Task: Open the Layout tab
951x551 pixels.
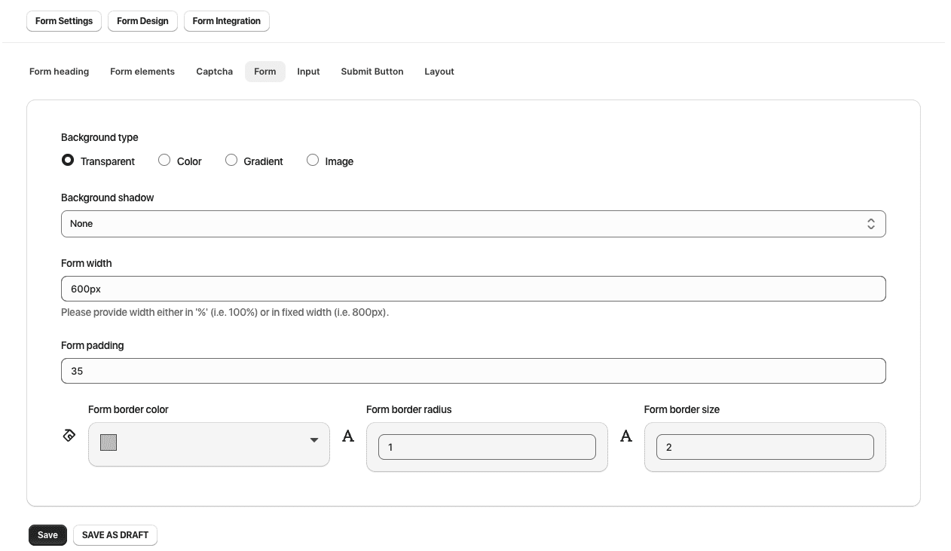Action: point(439,72)
